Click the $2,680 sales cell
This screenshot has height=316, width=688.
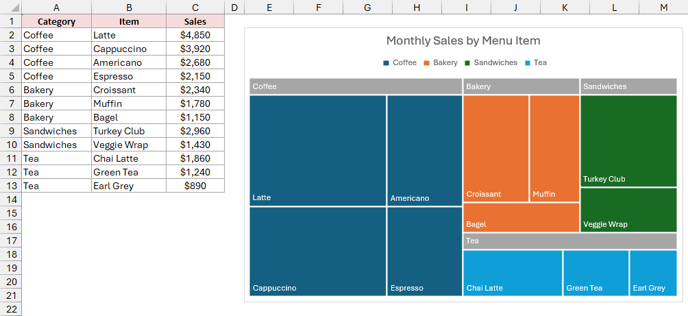(x=195, y=62)
